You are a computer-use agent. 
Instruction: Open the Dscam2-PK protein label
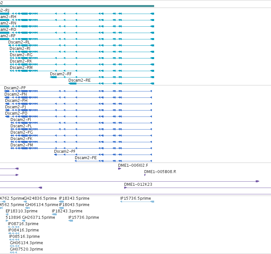pyautogui.click(x=22, y=139)
